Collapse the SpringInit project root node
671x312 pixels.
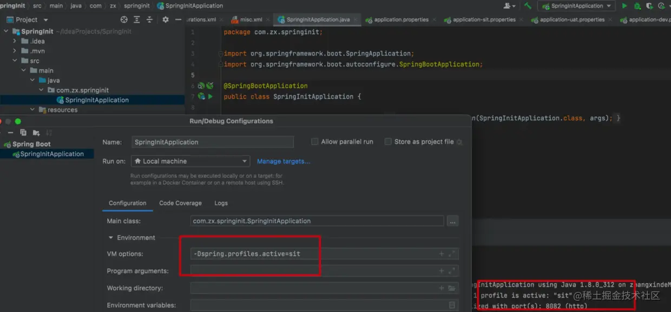pyautogui.click(x=6, y=31)
